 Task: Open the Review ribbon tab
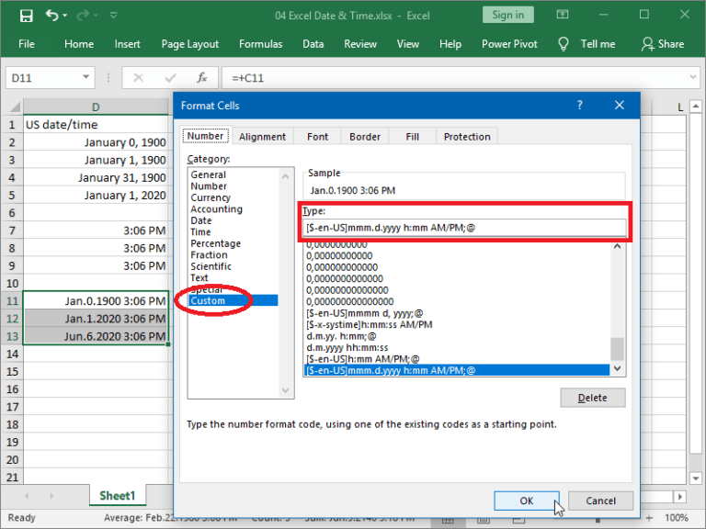(x=360, y=44)
